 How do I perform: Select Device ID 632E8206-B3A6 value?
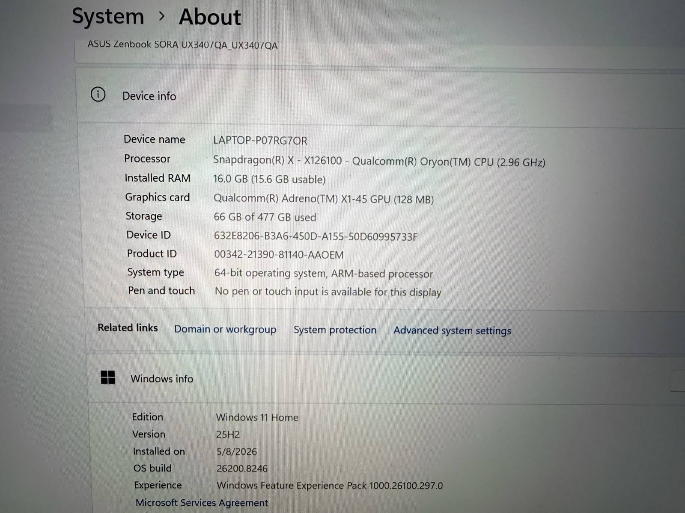(316, 236)
